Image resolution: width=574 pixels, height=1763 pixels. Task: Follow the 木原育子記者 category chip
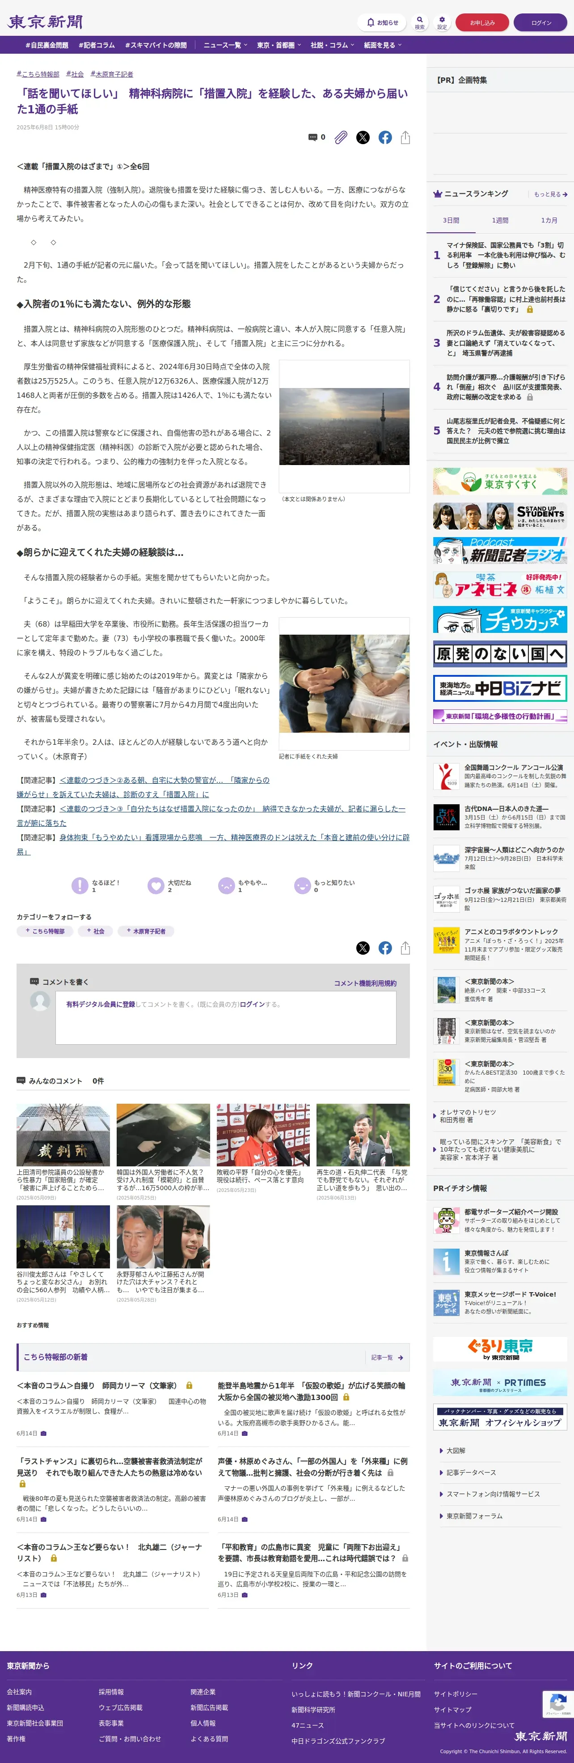[146, 931]
